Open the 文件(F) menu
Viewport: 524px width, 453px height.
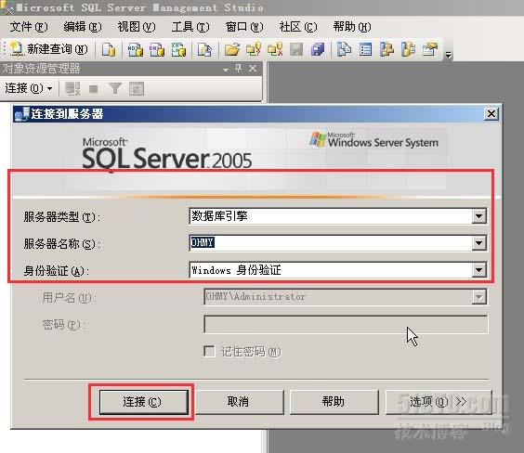(x=29, y=27)
